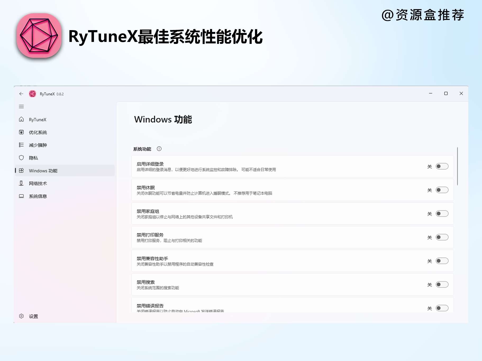Viewport: 482px width, 361px height.
Task: Go to 减少臃肿 section
Action: tap(65, 145)
